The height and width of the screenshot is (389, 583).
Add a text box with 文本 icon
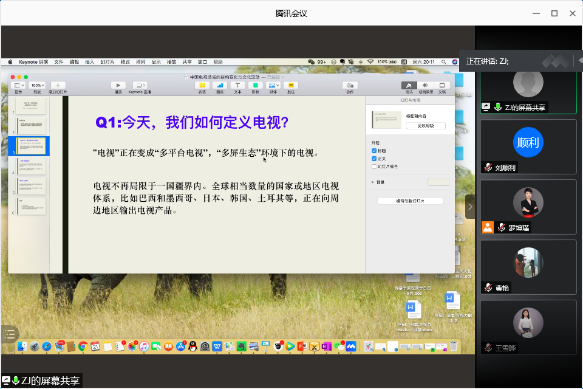(237, 86)
